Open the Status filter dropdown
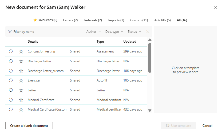The image size is (222, 134). tap(134, 32)
